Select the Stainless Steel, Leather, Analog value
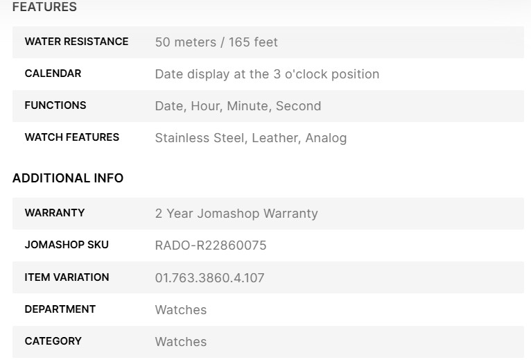Viewport: 531px width, 362px height. [x=250, y=138]
